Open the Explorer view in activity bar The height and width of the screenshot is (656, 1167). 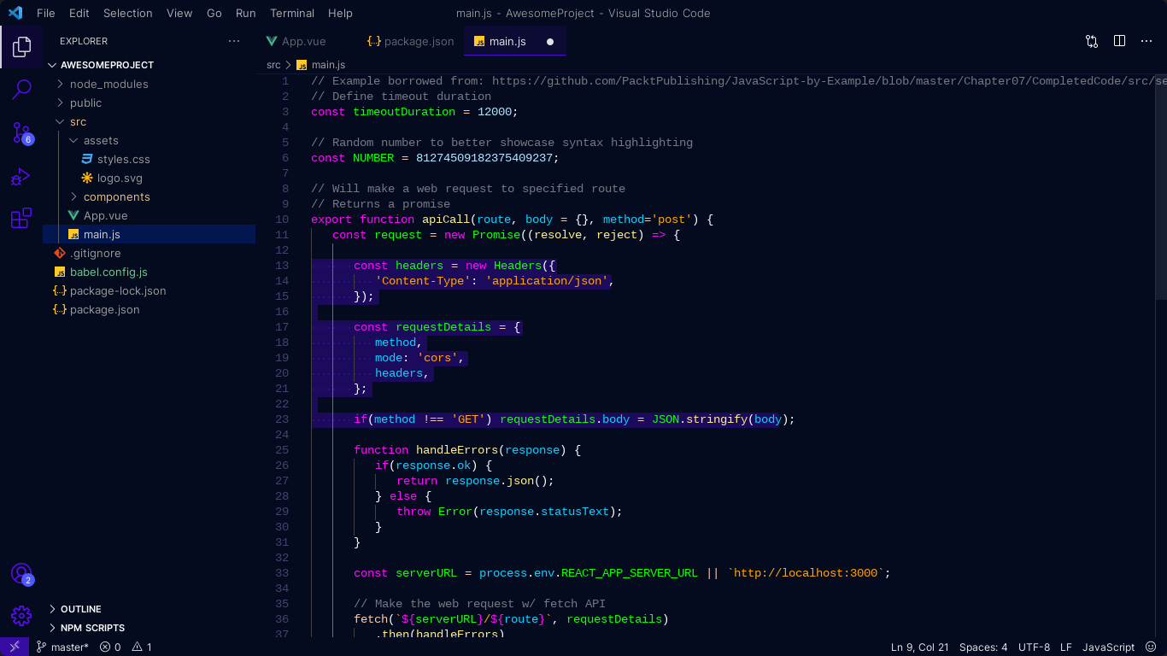point(21,46)
